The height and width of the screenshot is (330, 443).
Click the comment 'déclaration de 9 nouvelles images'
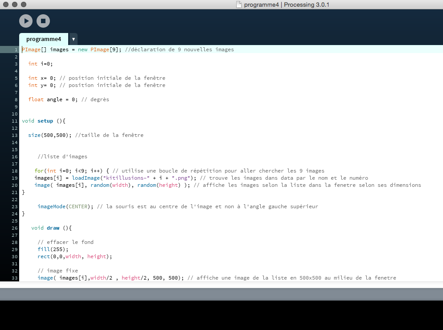(182, 49)
